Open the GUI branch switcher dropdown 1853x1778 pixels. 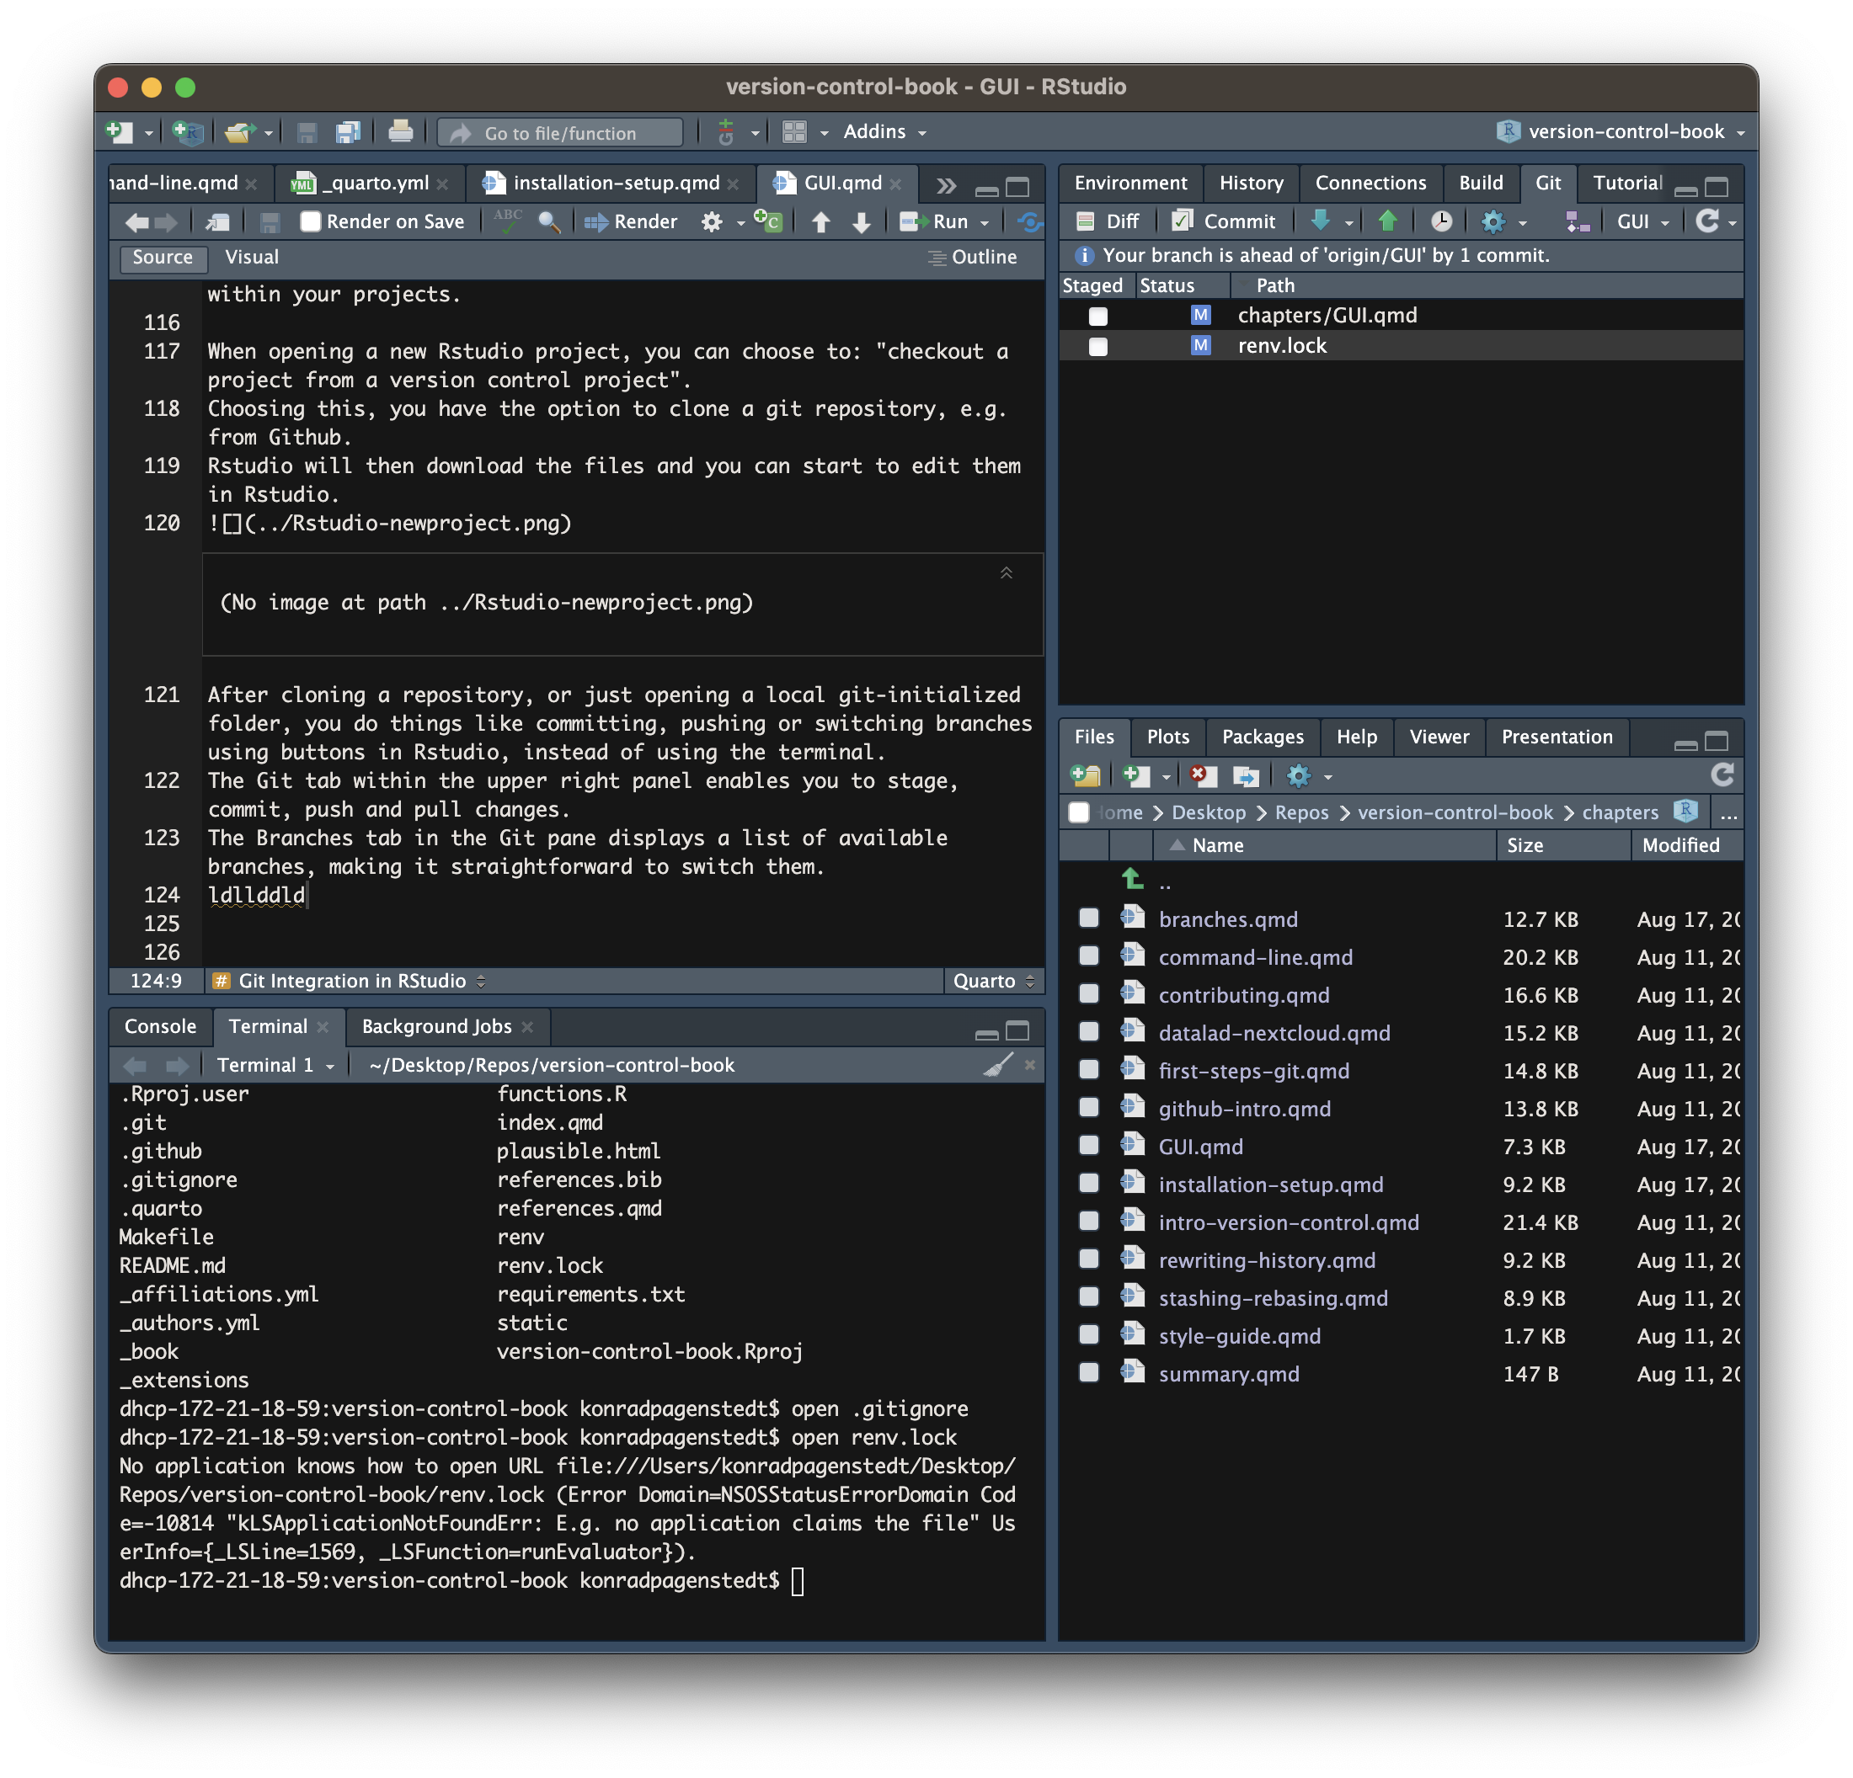(x=1642, y=221)
